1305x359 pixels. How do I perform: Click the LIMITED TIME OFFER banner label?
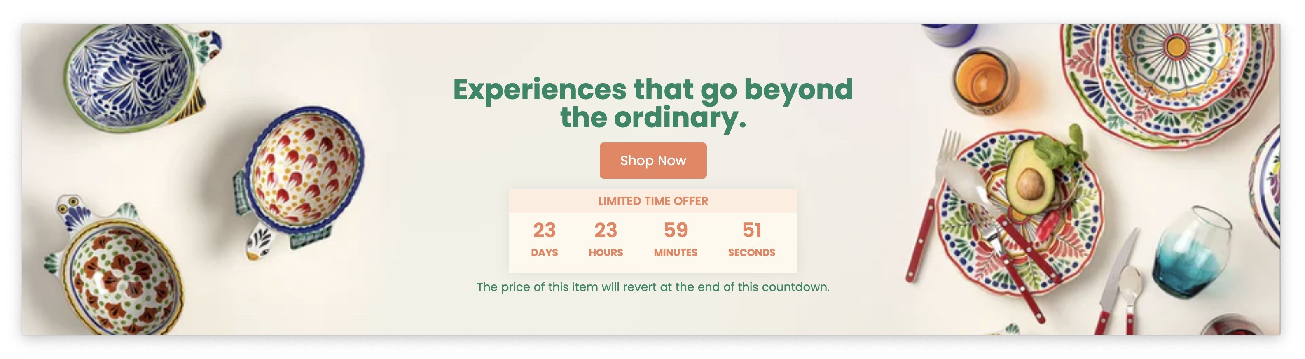653,201
